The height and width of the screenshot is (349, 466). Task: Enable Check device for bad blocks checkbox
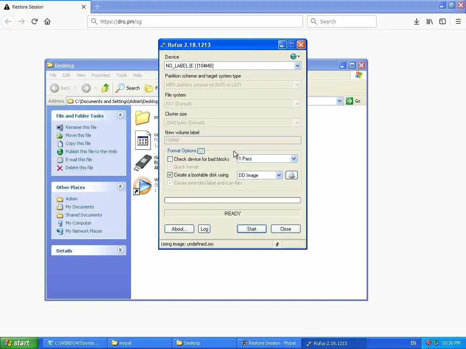170,159
